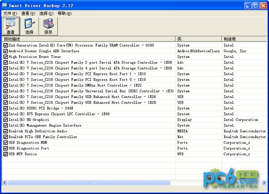Click the 选择 (Select) toolbar icon
The image size is (269, 194).
(x=29, y=26)
